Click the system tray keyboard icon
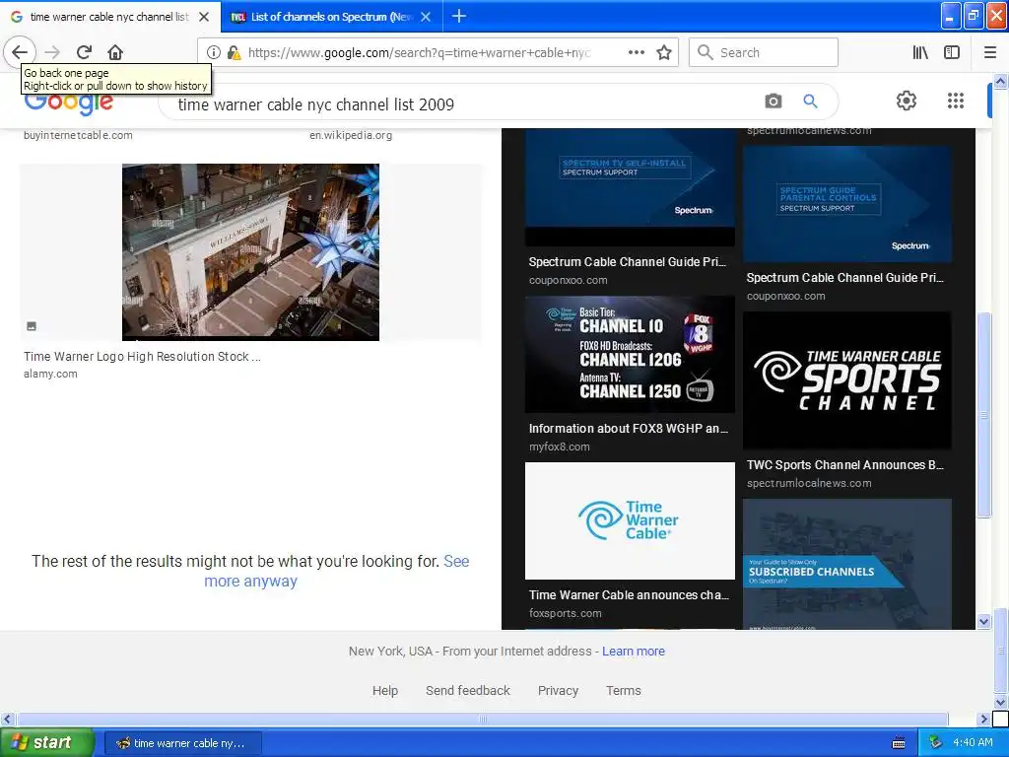Screen dimensions: 1009x757 click(x=899, y=743)
